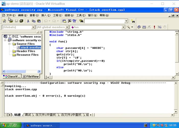Viewport: 179px width, 128px height.
Task: Click the Compile icon in build toolbar
Action: pos(139,27)
